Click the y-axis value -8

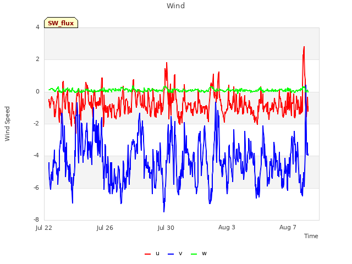[36, 220]
